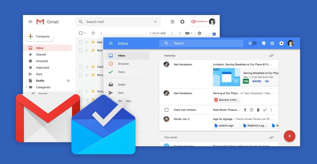Collapse the Categories section in Gmail sidebar
Viewport: 317px width, 164px height.
[27, 87]
